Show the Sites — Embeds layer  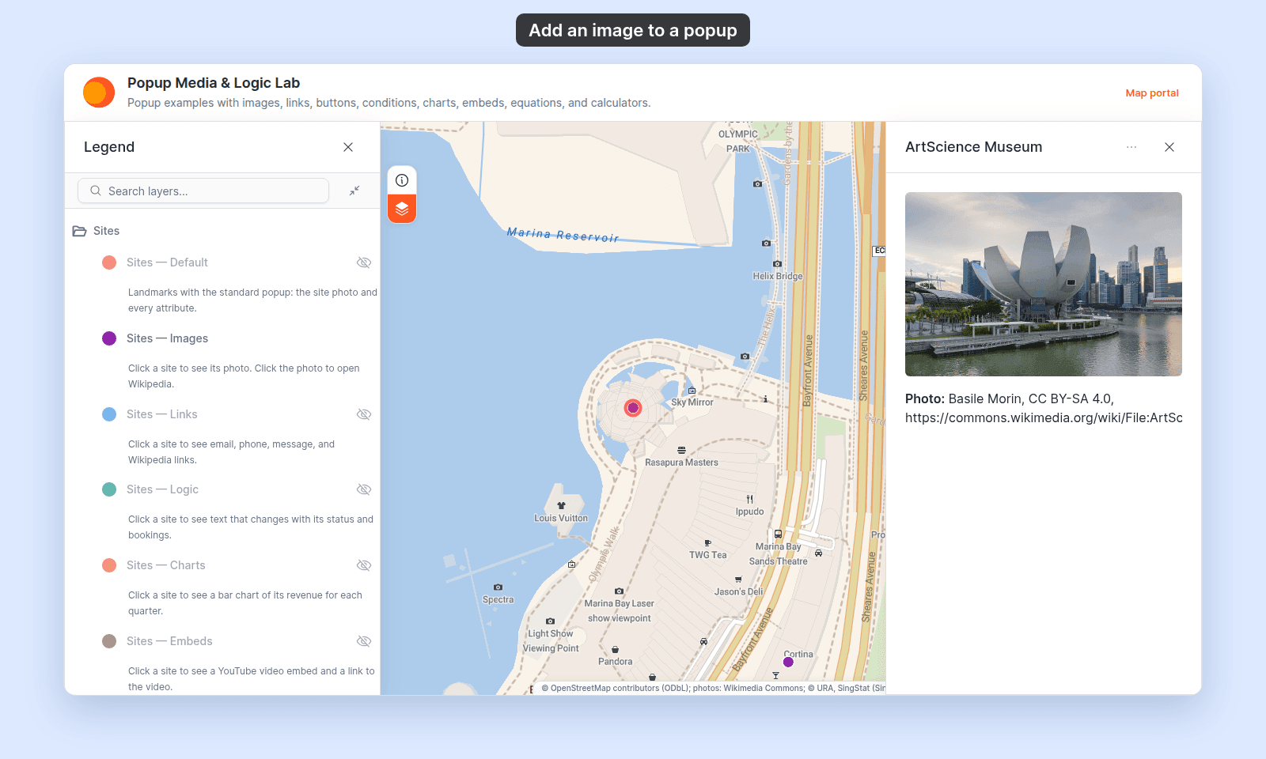(364, 641)
